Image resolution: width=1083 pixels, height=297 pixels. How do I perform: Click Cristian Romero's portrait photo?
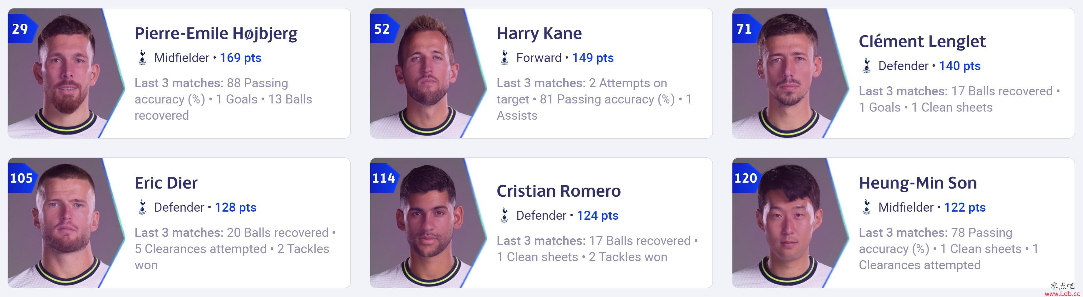(x=428, y=223)
